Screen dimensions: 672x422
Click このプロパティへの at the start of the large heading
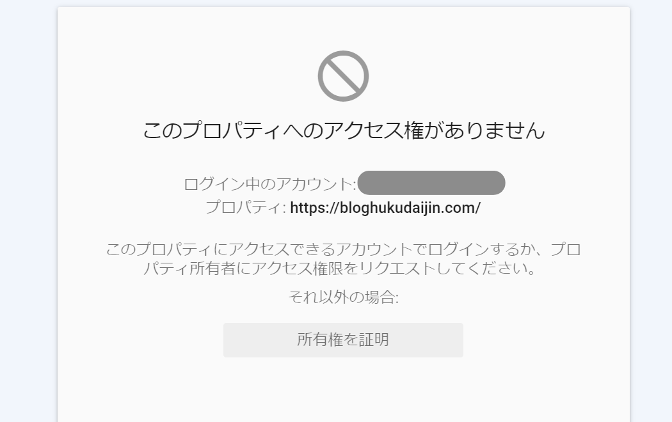tap(233, 130)
